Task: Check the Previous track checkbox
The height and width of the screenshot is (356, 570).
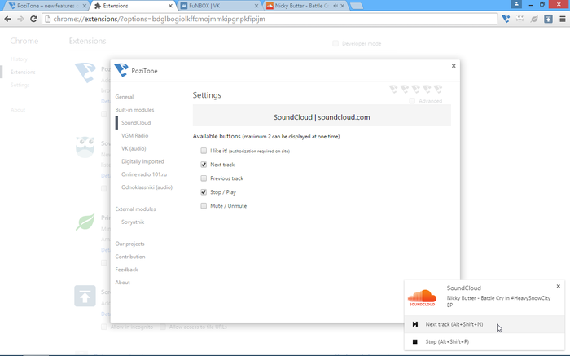Action: 204,178
